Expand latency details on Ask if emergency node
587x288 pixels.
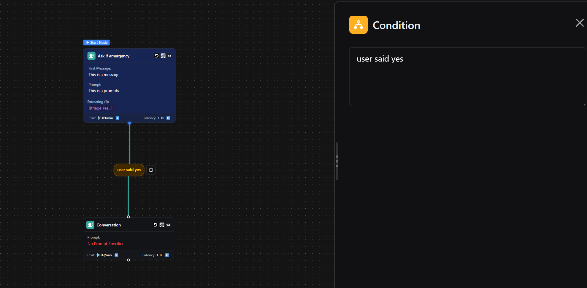tap(168, 118)
